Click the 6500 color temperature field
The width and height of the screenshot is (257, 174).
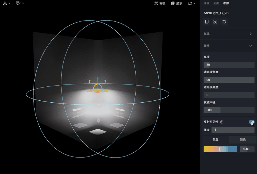point(247,149)
